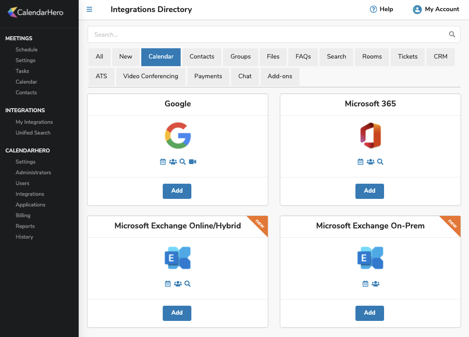Open My Integrations in the sidebar
The width and height of the screenshot is (469, 337).
pyautogui.click(x=34, y=122)
